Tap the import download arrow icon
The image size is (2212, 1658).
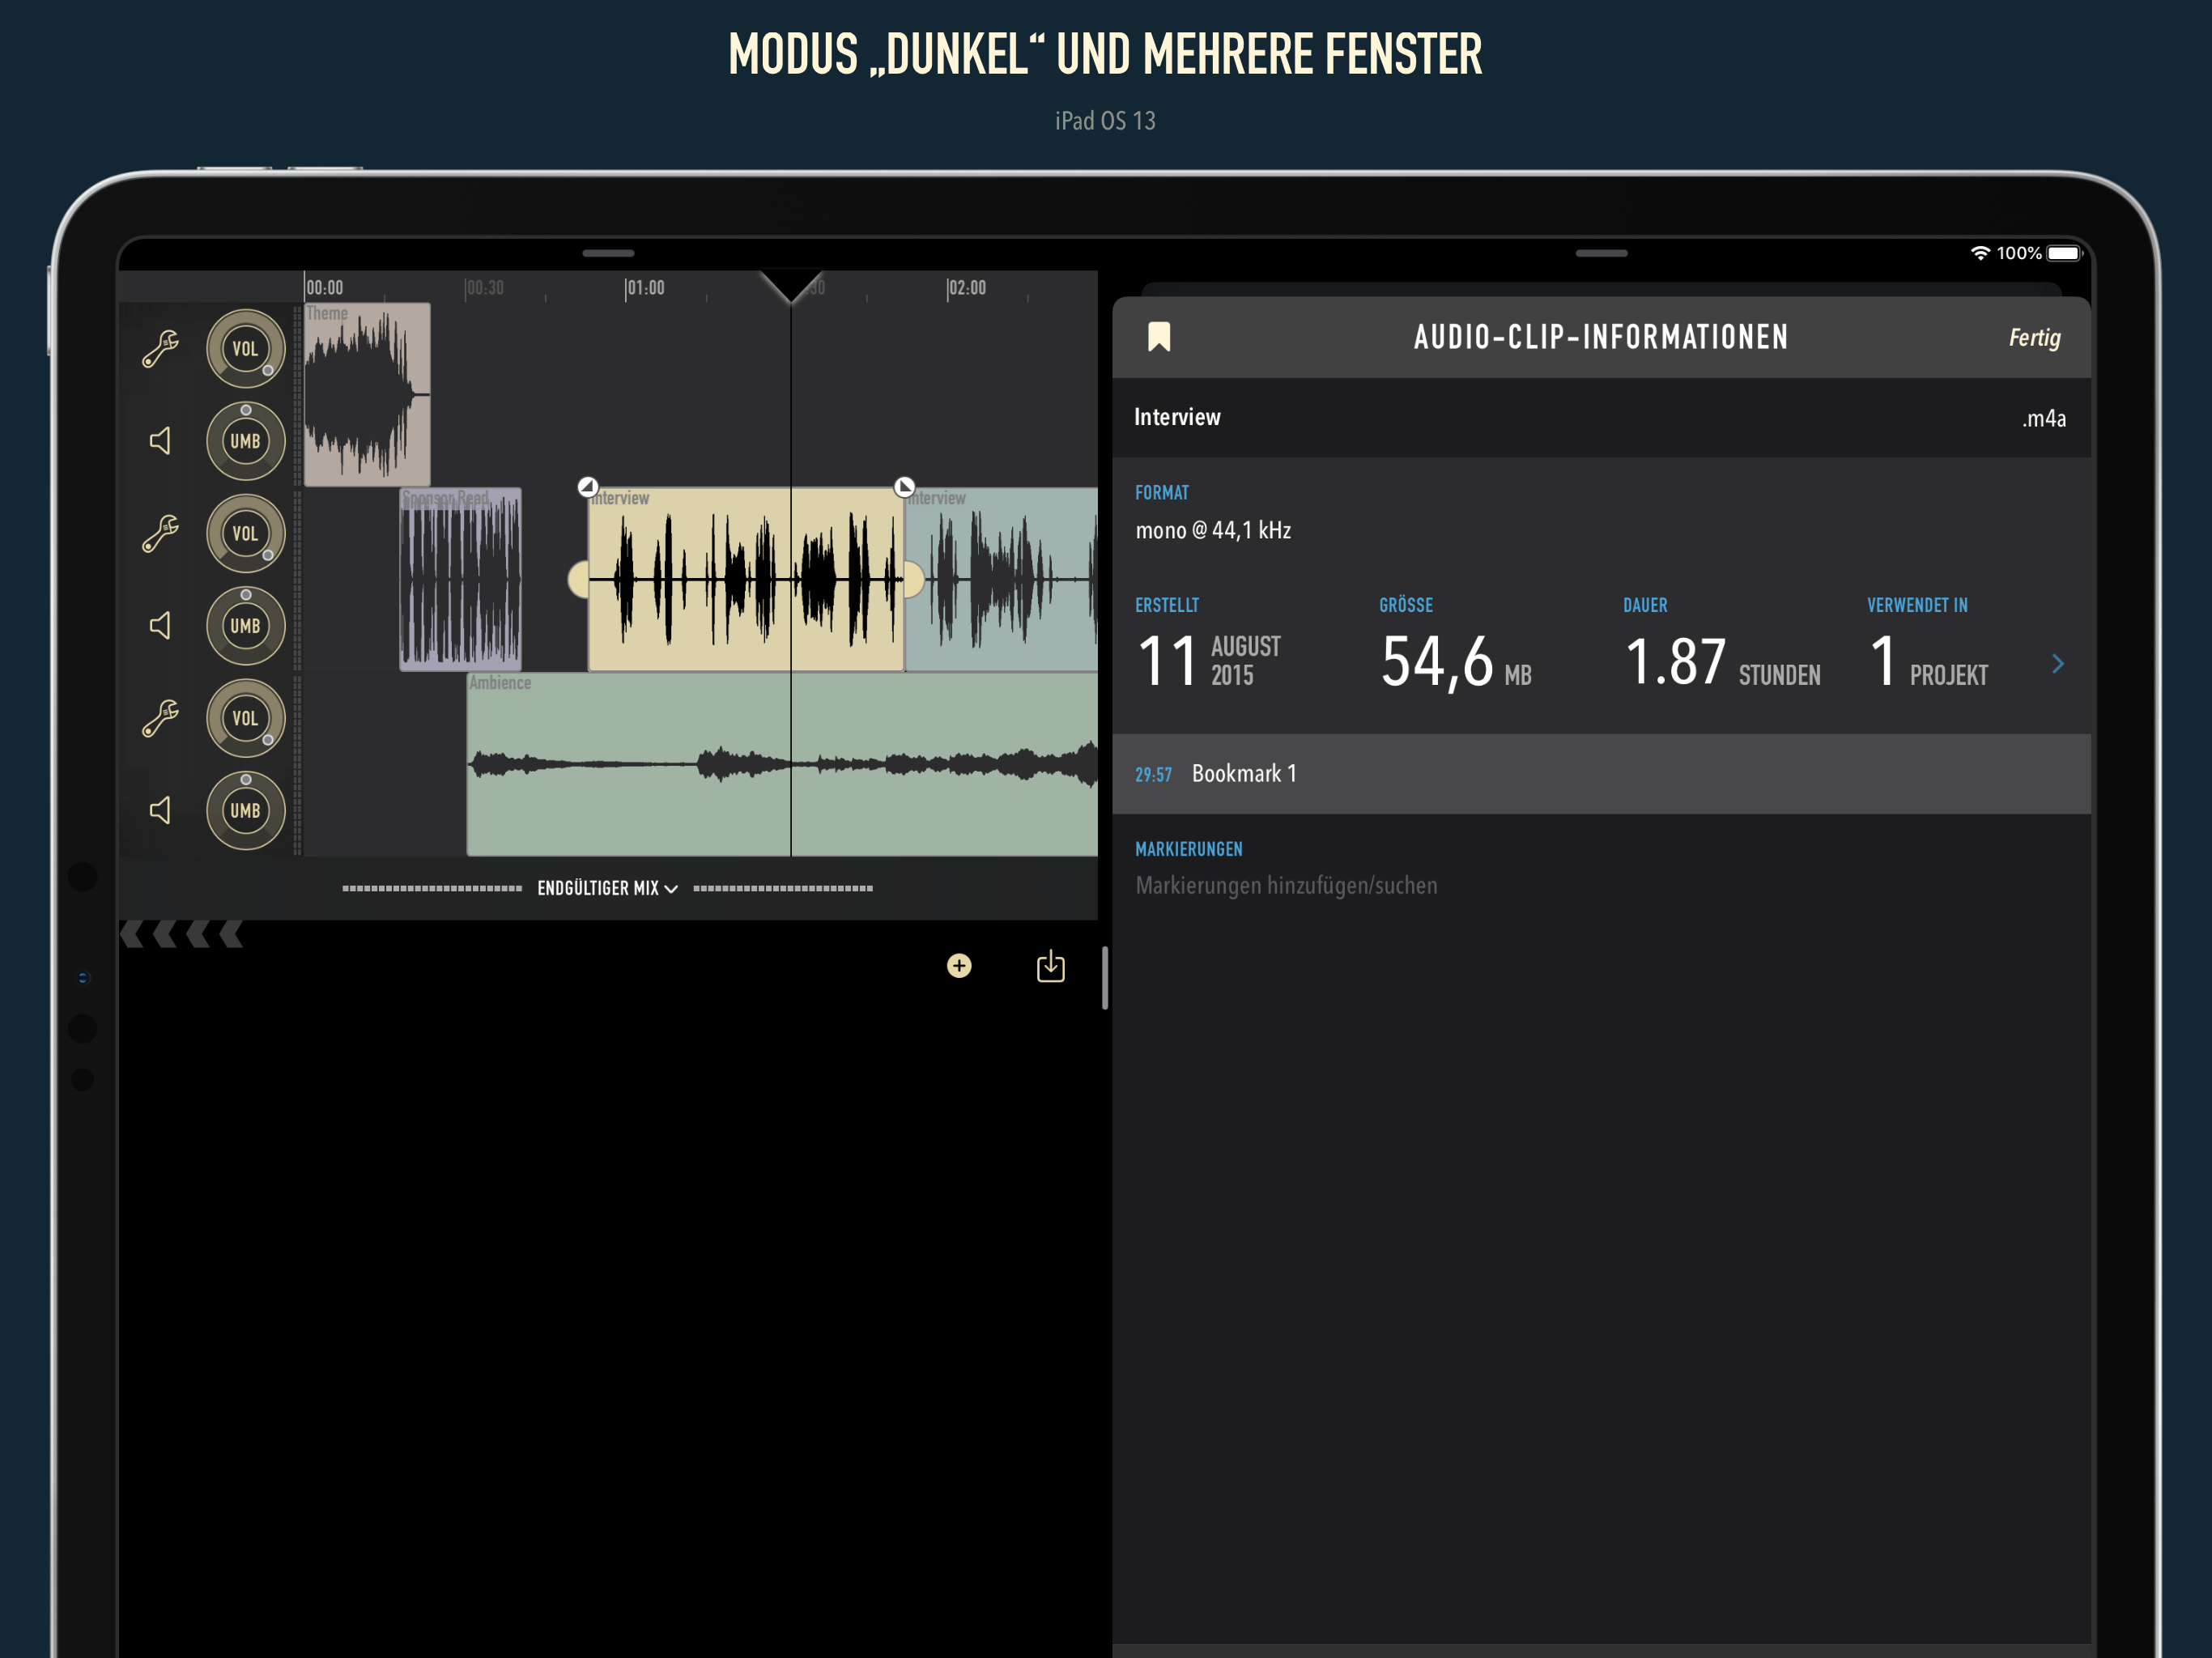(x=1050, y=966)
